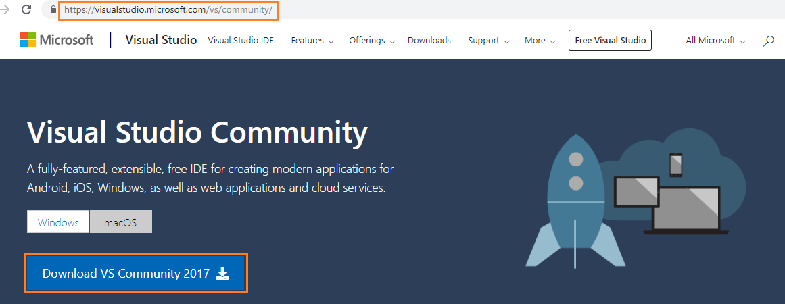
Task: Open the search magnifier icon
Action: pyautogui.click(x=768, y=41)
